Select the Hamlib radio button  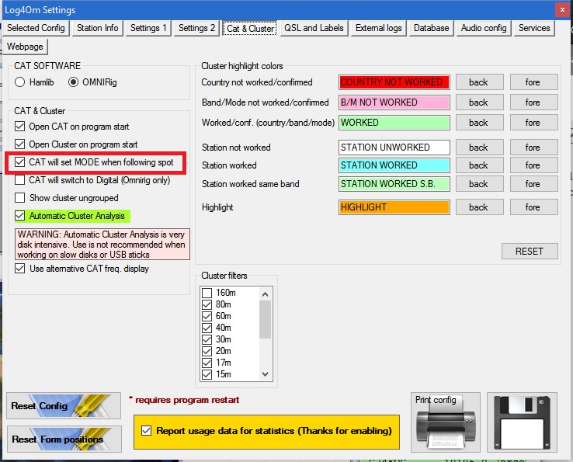[19, 82]
